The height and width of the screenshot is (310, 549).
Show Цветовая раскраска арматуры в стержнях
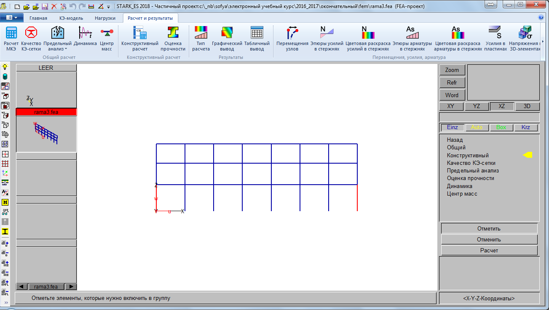point(458,39)
